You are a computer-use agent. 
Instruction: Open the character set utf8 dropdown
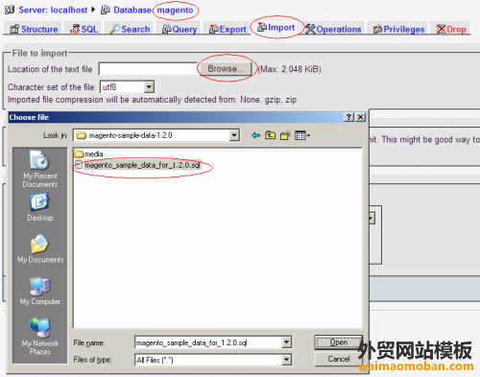149,87
